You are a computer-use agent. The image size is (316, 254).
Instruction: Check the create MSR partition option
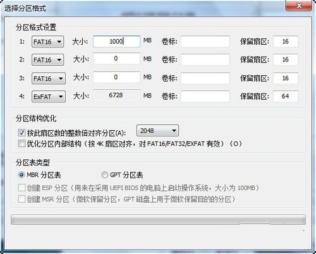point(21,199)
